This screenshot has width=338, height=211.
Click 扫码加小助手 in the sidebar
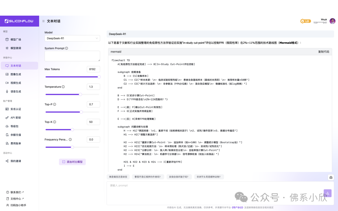pyautogui.click(x=16, y=205)
